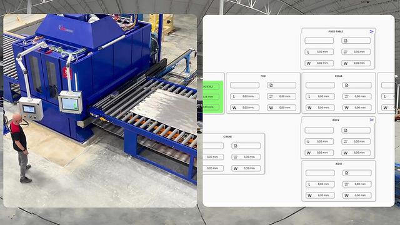Screen dimensions: 400x225
Task: Click the send arrow on FIXED TABLE panel
Action: [372, 31]
